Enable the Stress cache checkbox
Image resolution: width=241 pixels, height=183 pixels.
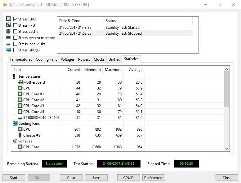(x=15, y=32)
